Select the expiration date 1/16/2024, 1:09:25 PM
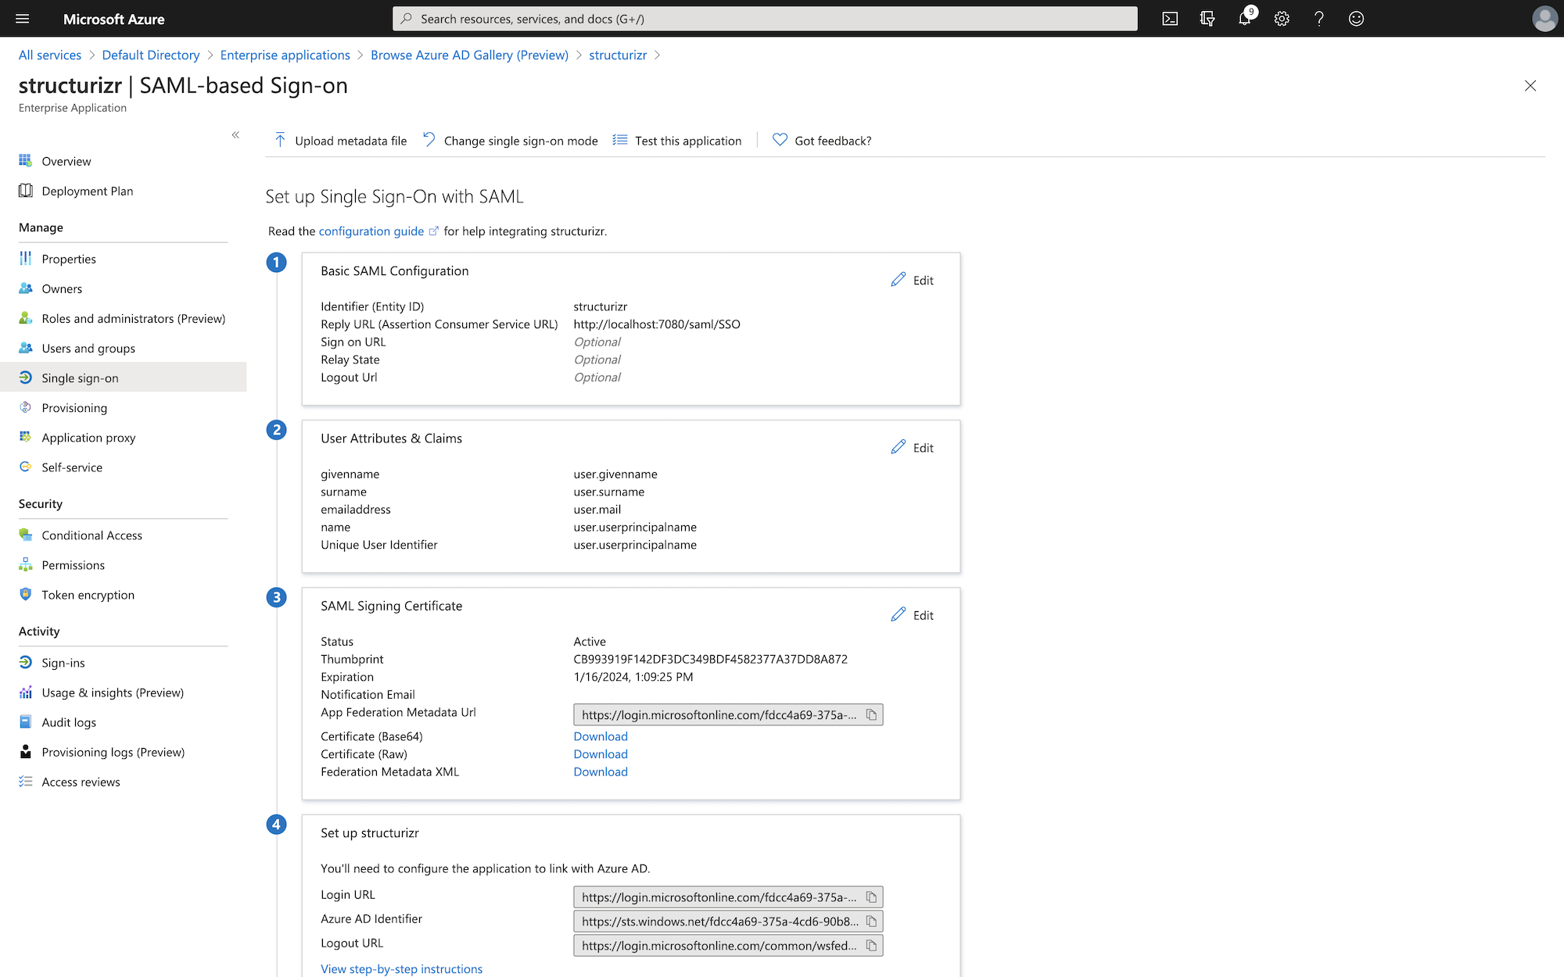The height and width of the screenshot is (977, 1564). coord(633,677)
